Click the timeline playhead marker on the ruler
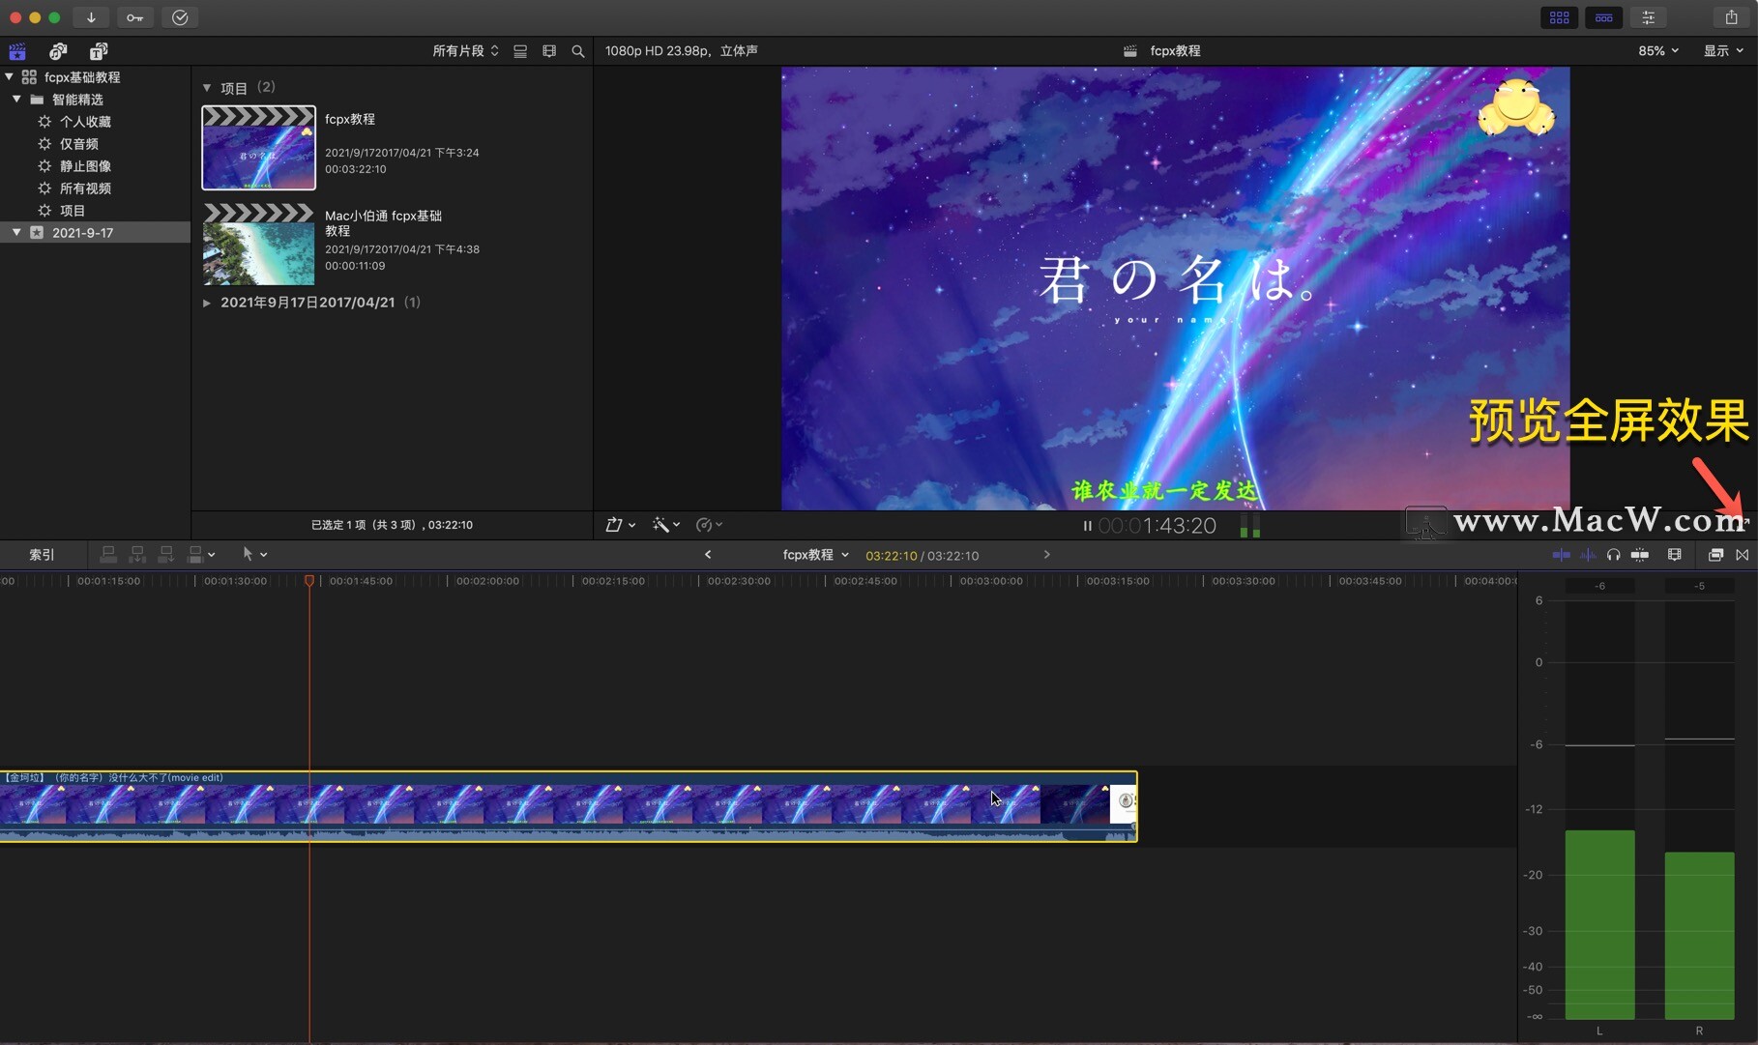Viewport: 1758px width, 1045px height. pyautogui.click(x=309, y=581)
